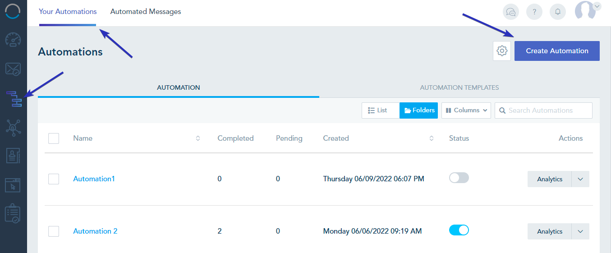Open the Automation 2 link
Viewport: 611px width, 253px height.
point(95,231)
